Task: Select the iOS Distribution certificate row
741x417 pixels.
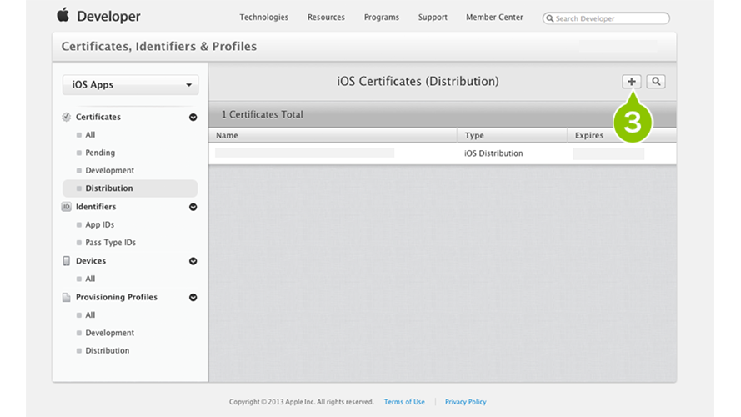Action: (x=443, y=153)
